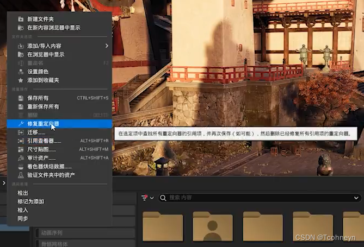
Task: Open the 引用查看器 entry
Action: click(59, 141)
